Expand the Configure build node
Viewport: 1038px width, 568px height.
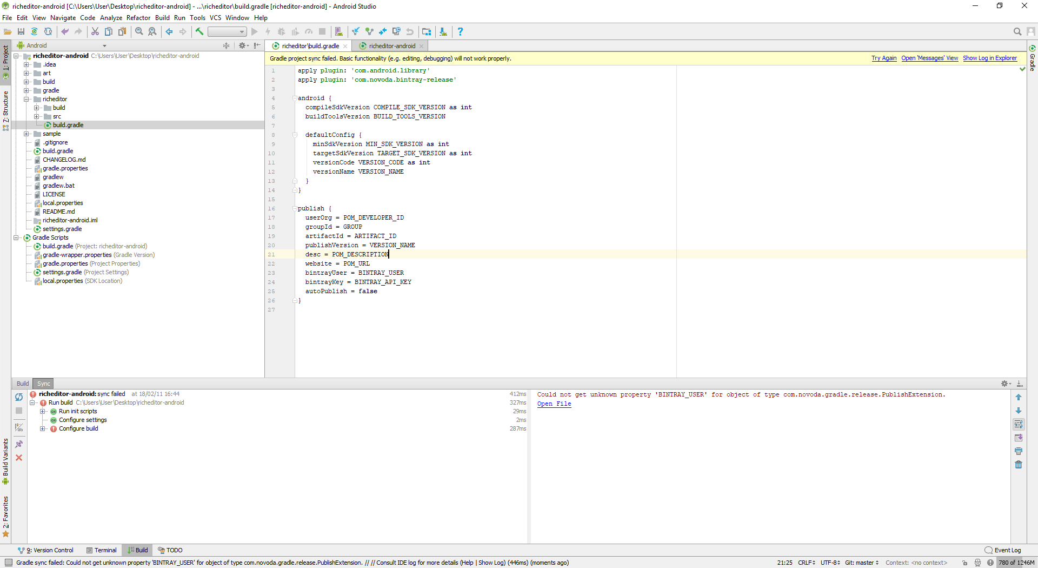click(43, 428)
